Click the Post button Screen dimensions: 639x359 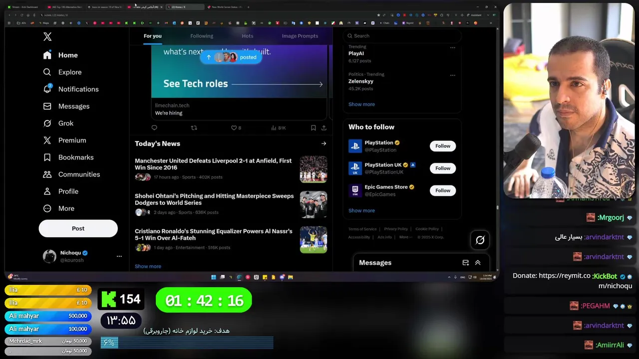[x=78, y=228]
